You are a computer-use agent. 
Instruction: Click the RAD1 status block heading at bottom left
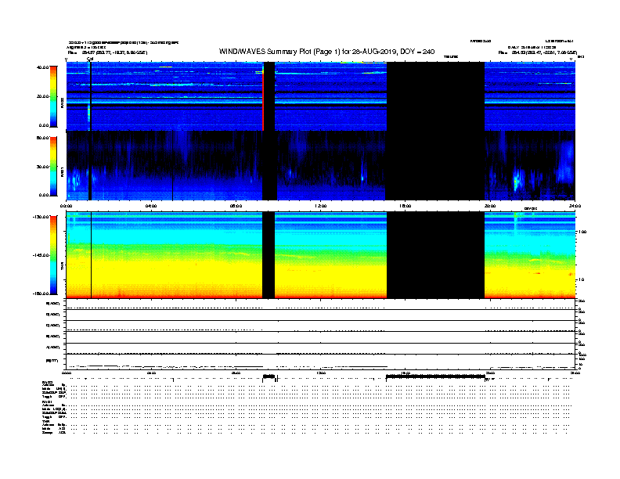[48, 402]
